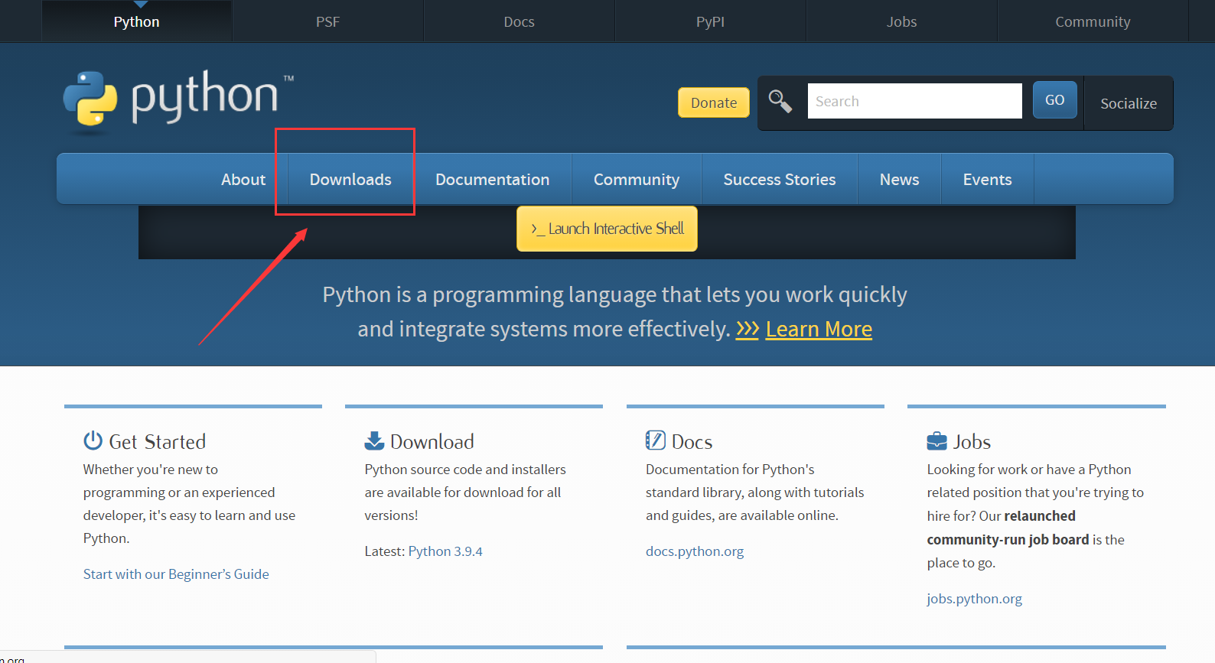Screen dimensions: 1215x663
Task: Click the Docs section heading
Action: pyautogui.click(x=692, y=441)
